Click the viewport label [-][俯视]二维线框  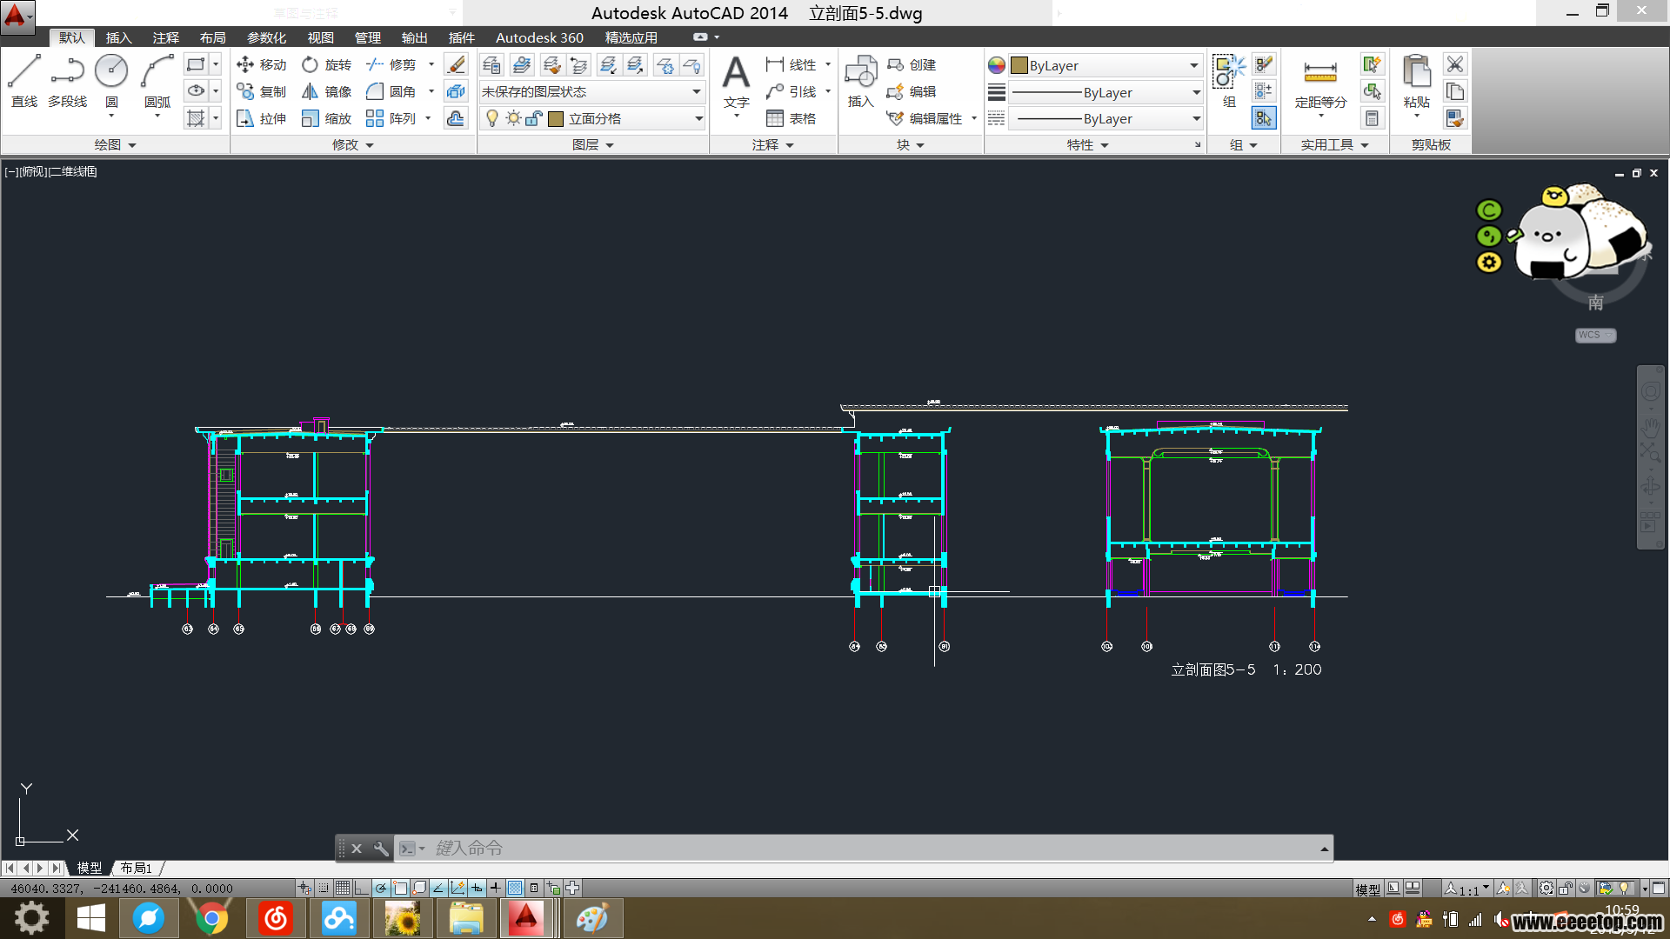(50, 171)
